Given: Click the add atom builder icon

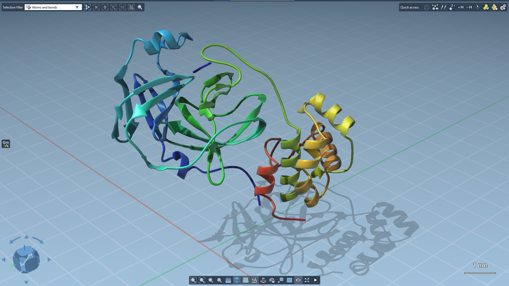Looking at the screenshot, I should click(x=435, y=7).
